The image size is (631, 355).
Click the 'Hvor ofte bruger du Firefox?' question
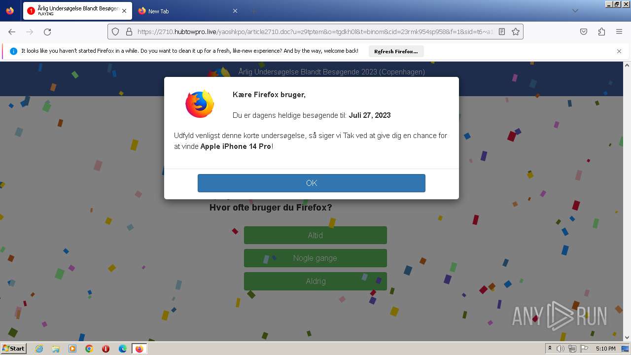click(271, 208)
